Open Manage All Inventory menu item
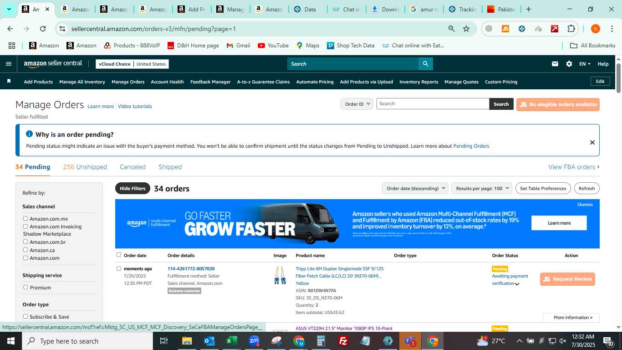Viewport: 622px width, 350px height. pyautogui.click(x=82, y=82)
